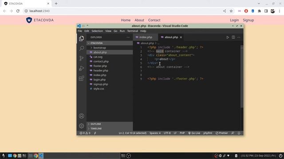Screen dimensions: 284x159
Task: Open style.css in the explorer
Action: click(110, 89)
